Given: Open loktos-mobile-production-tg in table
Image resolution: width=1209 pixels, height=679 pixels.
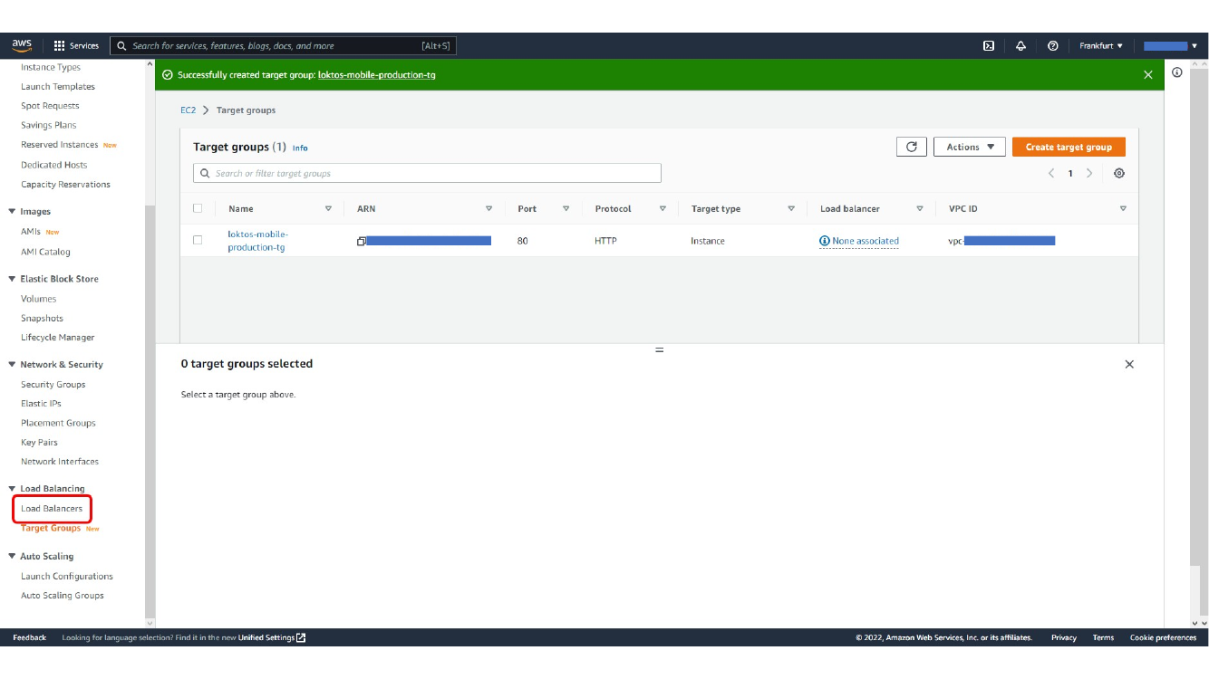Looking at the screenshot, I should [x=258, y=241].
